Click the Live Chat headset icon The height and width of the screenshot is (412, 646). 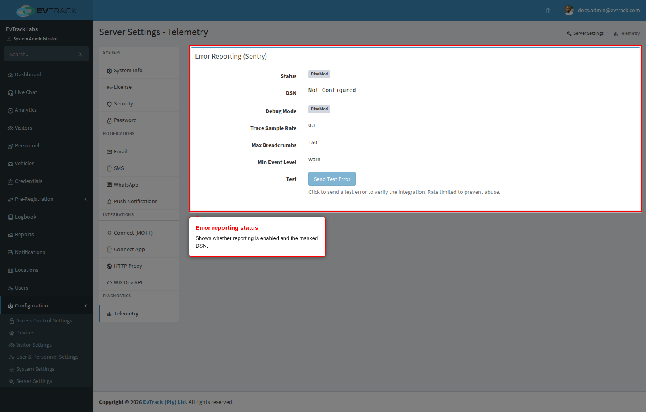pos(10,93)
